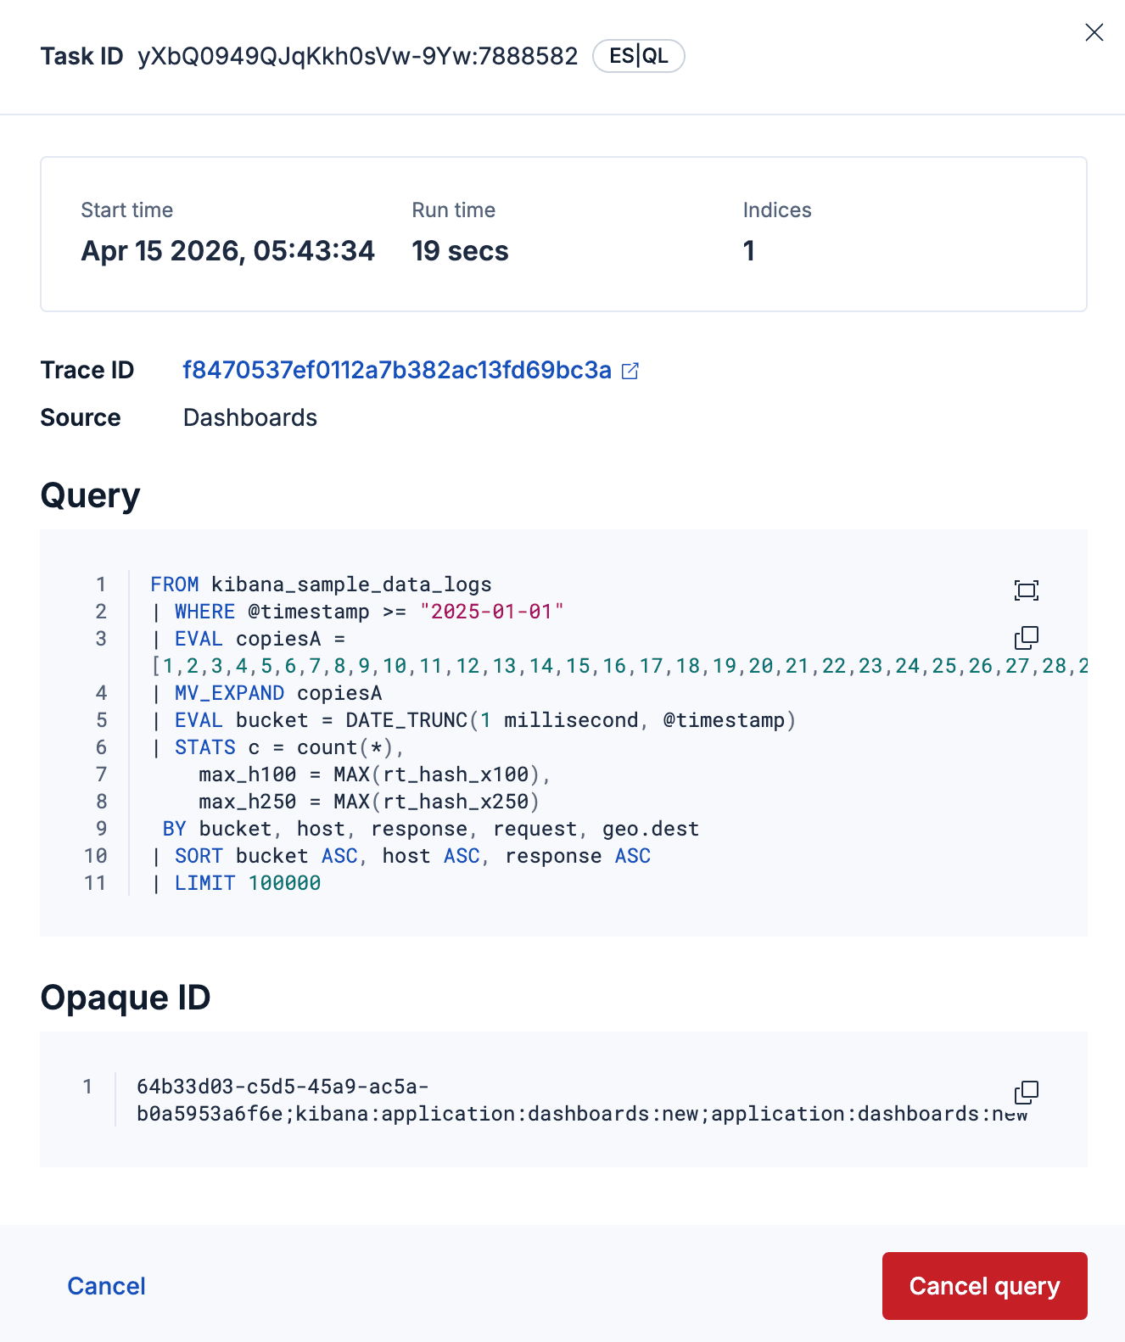This screenshot has height=1342, width=1125.
Task: Click the Indices count value
Action: coord(748,250)
